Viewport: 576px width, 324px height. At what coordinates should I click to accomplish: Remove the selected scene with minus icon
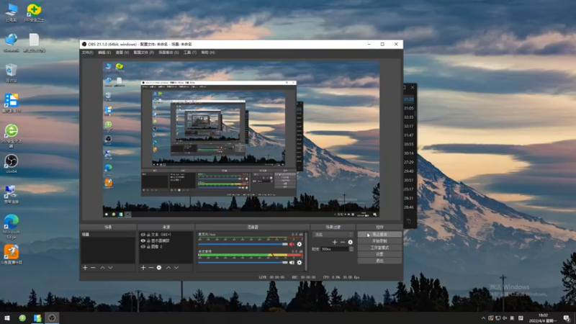93,268
